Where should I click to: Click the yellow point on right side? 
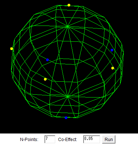[113, 68]
